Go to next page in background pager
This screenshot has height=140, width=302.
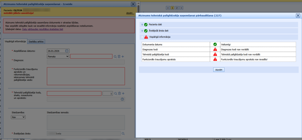click(181, 8)
